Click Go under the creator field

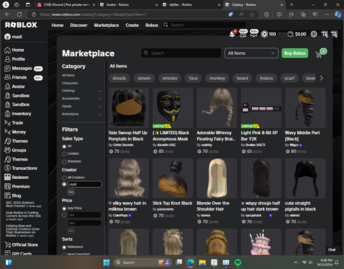click(71, 192)
